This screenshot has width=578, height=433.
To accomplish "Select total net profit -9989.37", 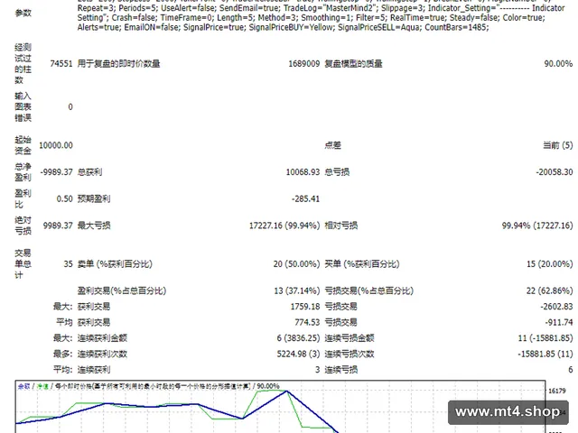I will click(x=56, y=172).
